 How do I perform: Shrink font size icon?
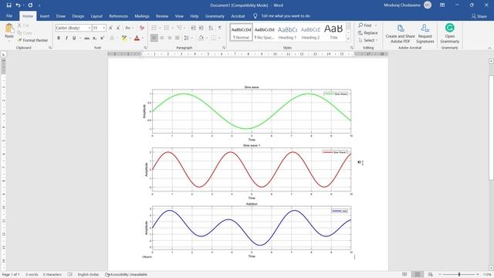click(118, 28)
